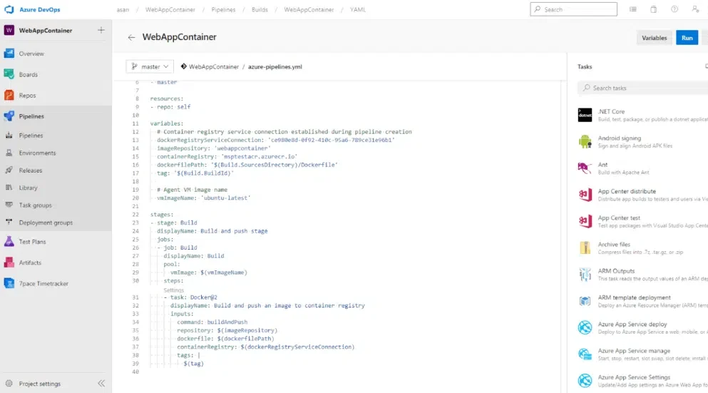This screenshot has height=393, width=708.
Task: Click the Variables button
Action: coord(655,38)
